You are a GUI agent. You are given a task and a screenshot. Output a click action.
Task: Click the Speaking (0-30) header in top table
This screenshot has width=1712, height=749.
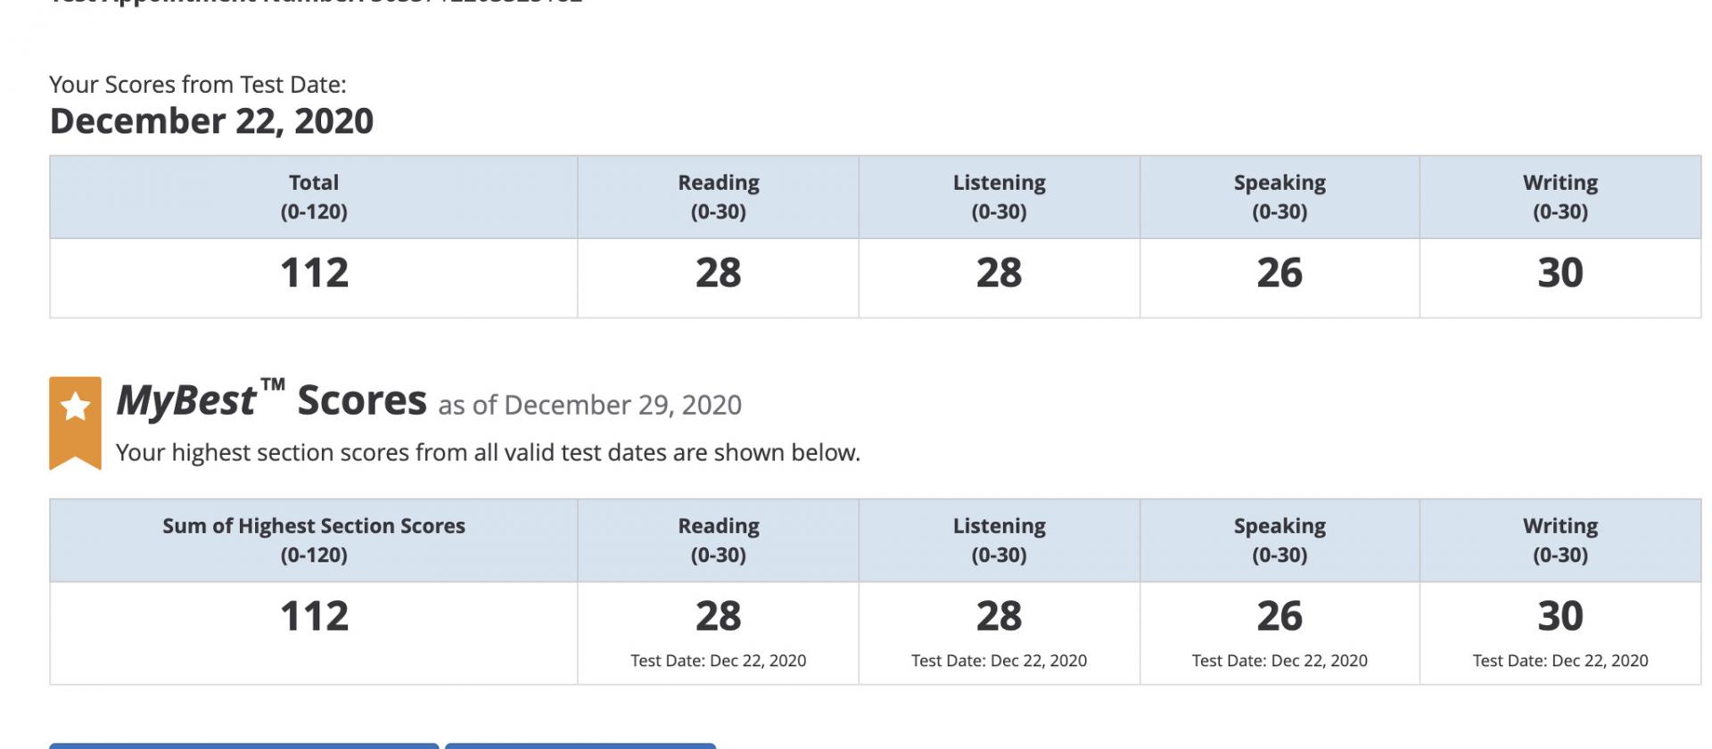1280,197
